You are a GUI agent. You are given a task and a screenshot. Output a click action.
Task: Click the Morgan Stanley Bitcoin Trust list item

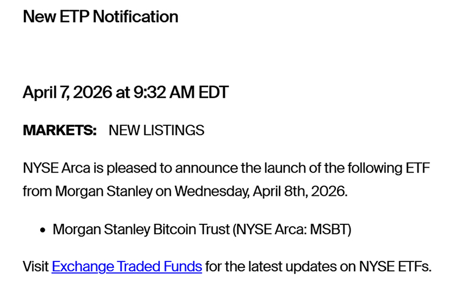click(x=141, y=229)
